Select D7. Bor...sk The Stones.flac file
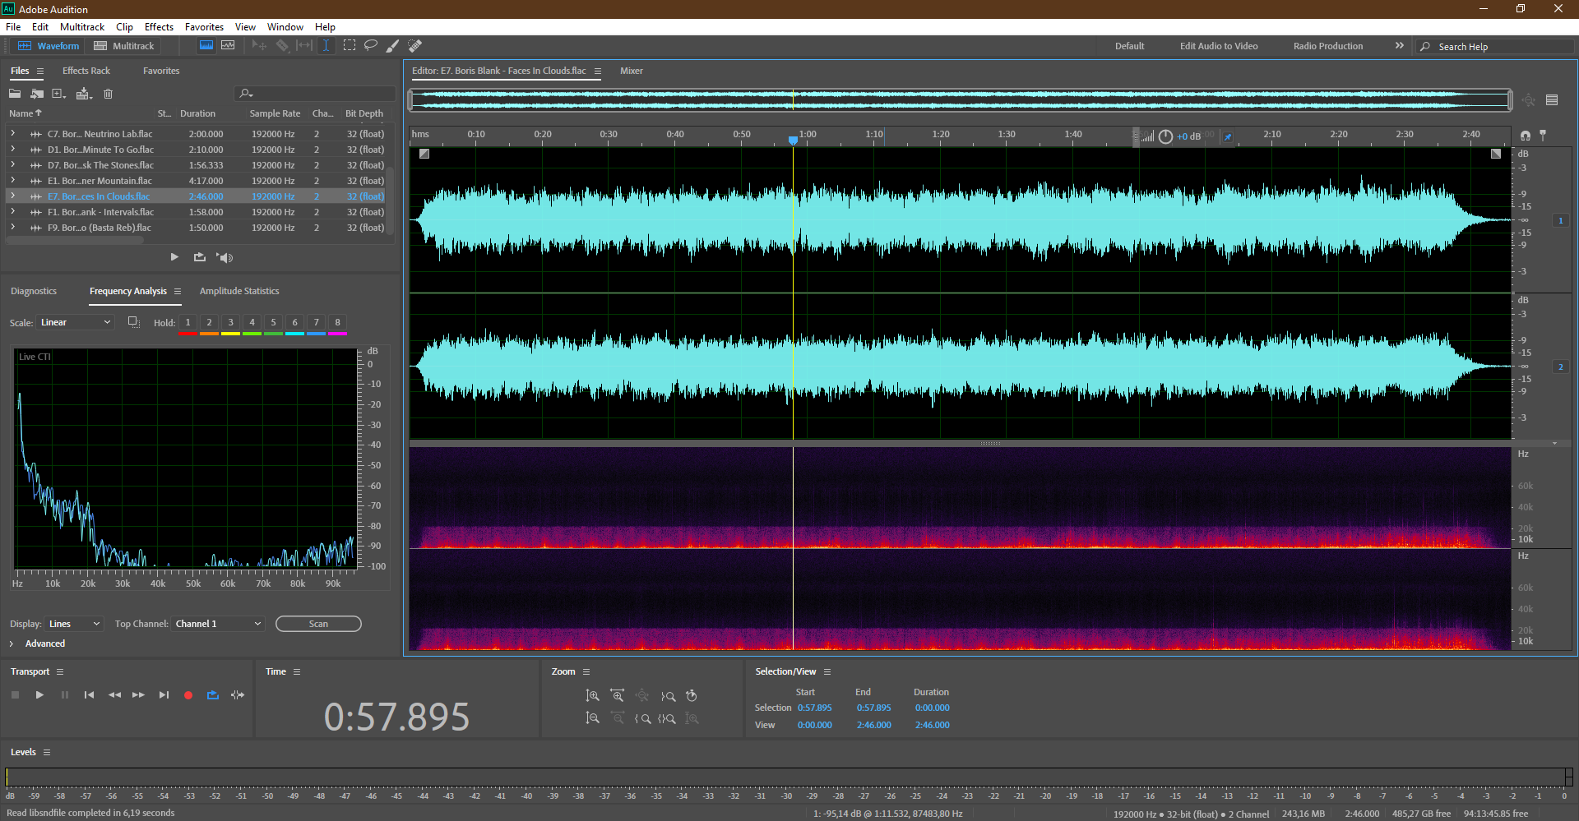The height and width of the screenshot is (821, 1579). (x=196, y=164)
